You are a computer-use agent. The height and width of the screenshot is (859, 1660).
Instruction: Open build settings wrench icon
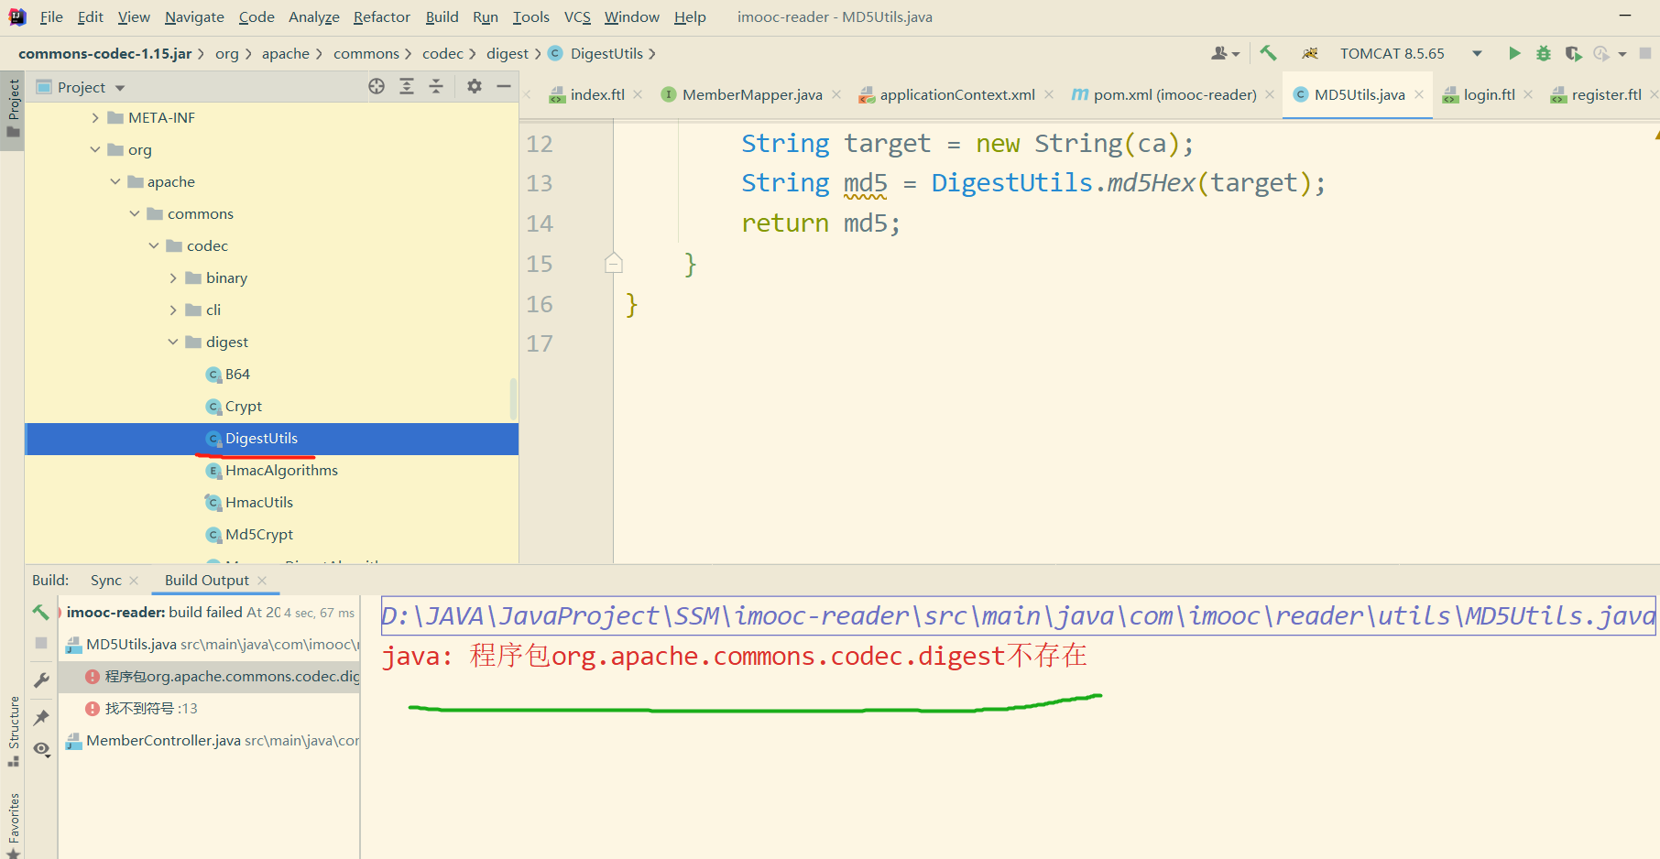[x=41, y=680]
